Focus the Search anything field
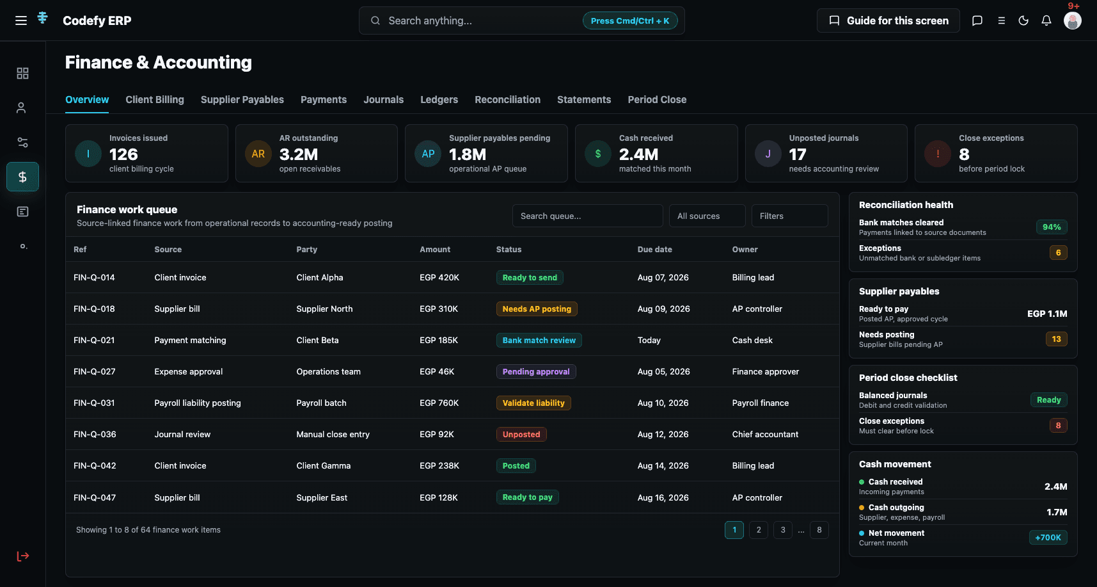The height and width of the screenshot is (587, 1097). click(x=522, y=20)
